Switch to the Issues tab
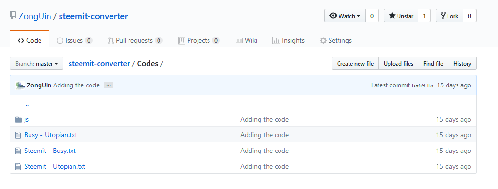Image resolution: width=498 pixels, height=189 pixels. (x=74, y=40)
